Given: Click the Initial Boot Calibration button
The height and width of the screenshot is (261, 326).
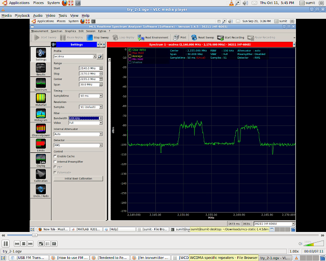Looking at the screenshot, I should click(x=78, y=178).
